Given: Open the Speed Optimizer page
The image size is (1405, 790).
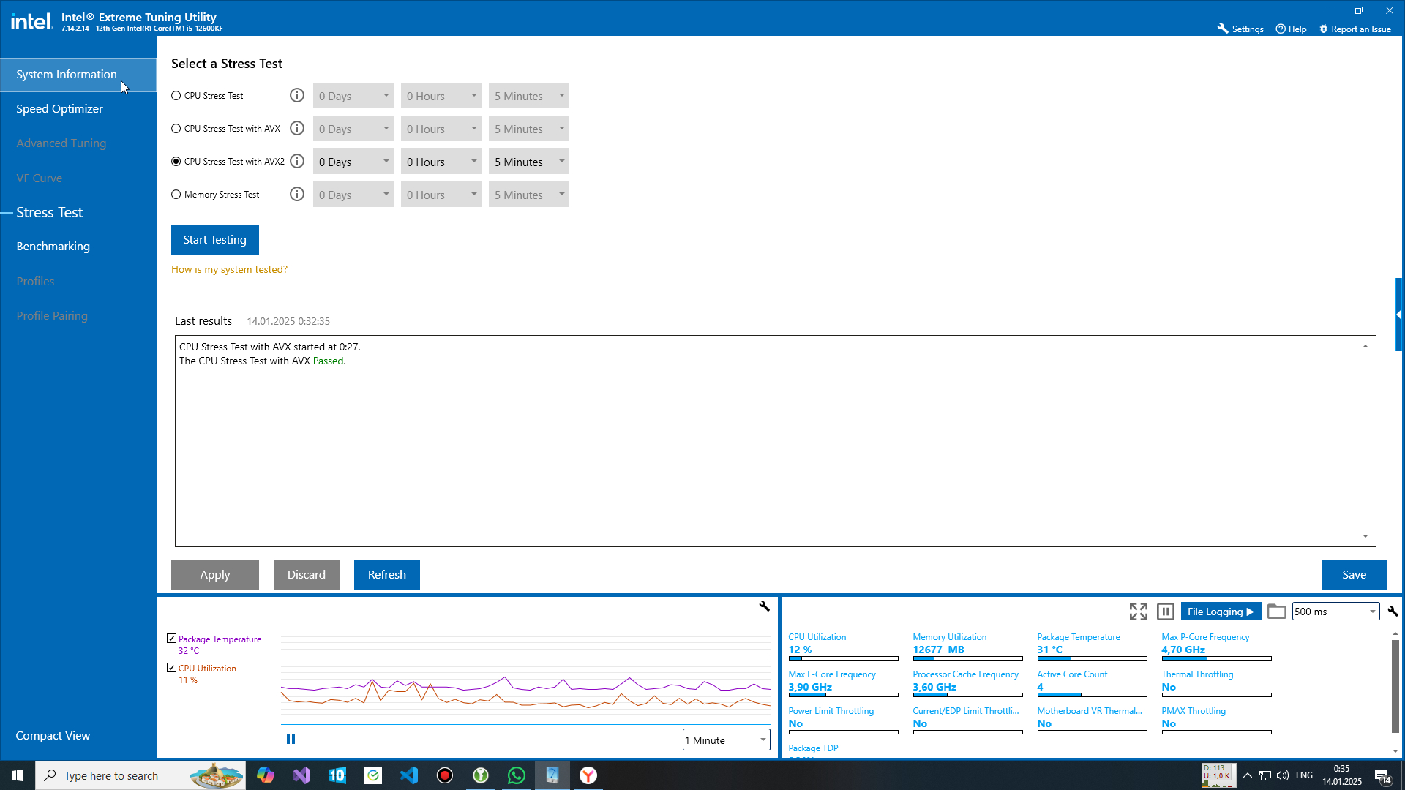Looking at the screenshot, I should (60, 109).
